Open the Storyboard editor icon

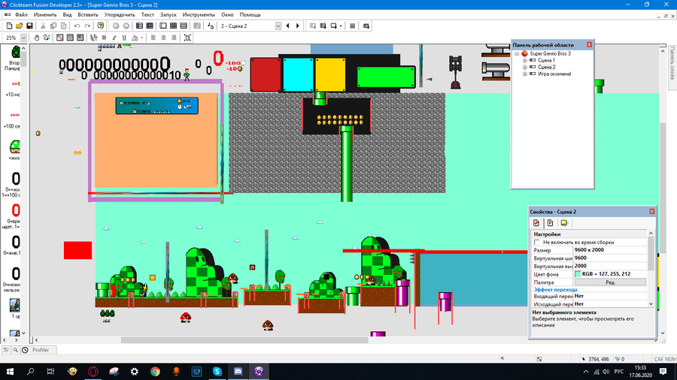pos(139,26)
